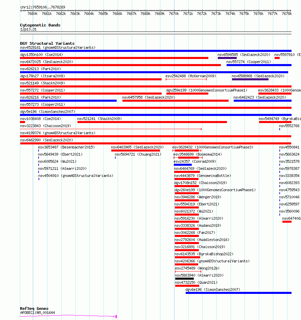The image size is (301, 320).
Task: Open the nsv521149 (Shaikh2009) label
Action: point(43,83)
